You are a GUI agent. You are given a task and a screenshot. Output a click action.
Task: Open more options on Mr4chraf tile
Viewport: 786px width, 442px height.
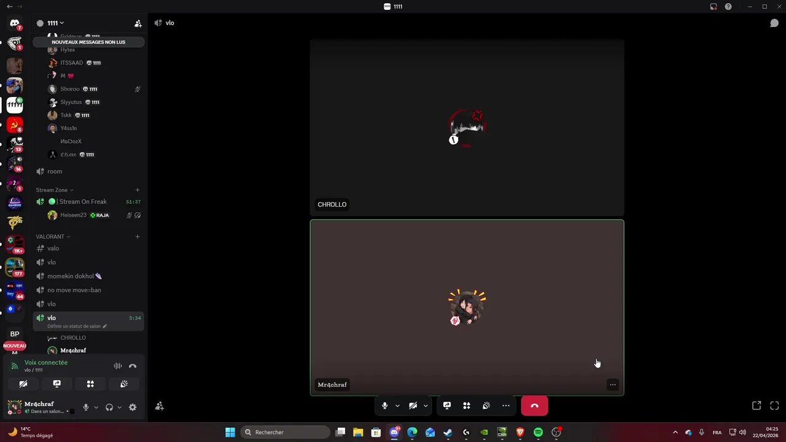click(x=613, y=385)
